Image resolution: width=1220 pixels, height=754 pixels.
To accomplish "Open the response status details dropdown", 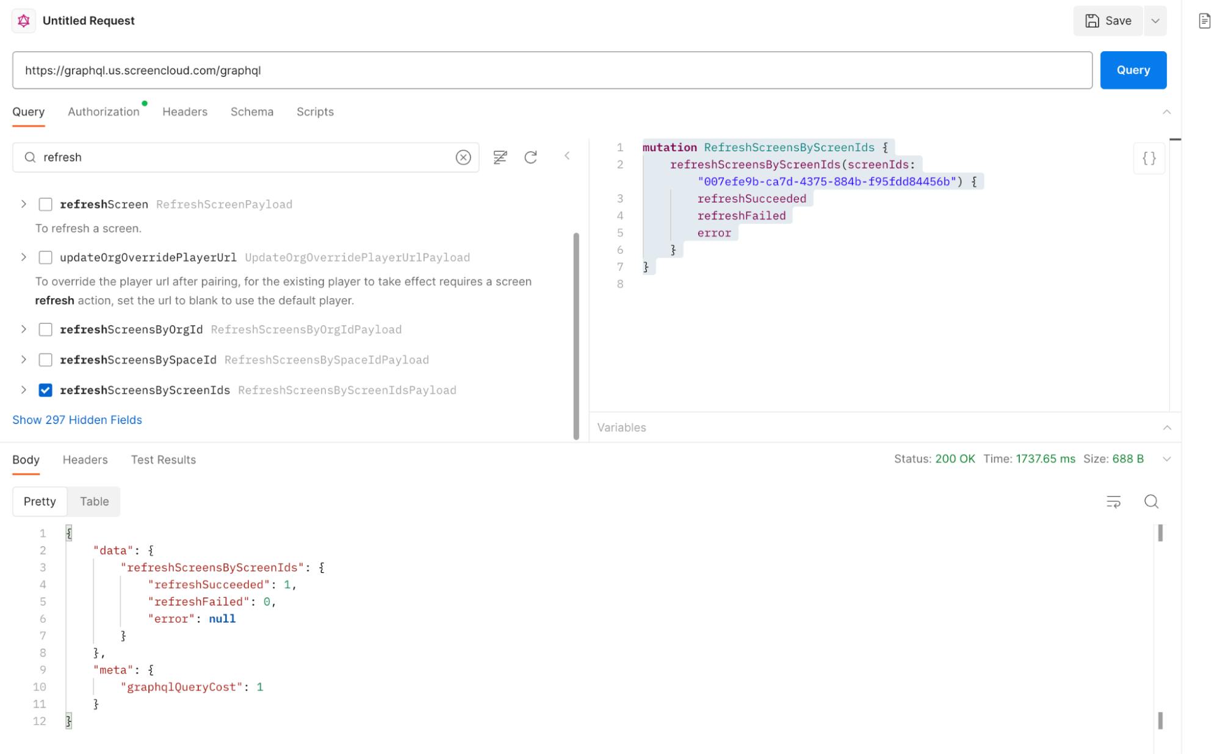I will tap(1166, 459).
